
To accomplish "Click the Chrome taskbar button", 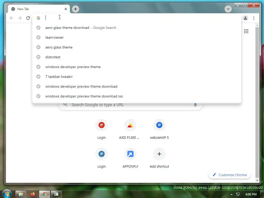I will click(44, 194).
